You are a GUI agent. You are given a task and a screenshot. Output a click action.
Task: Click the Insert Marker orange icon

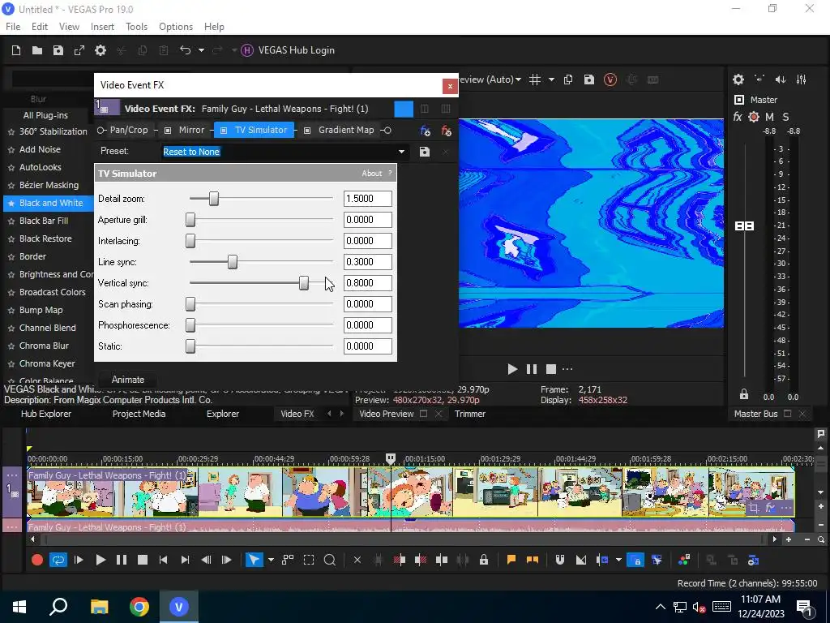point(511,560)
